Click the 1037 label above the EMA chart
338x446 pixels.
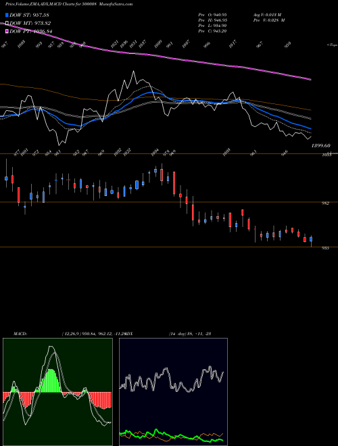click(x=142, y=43)
